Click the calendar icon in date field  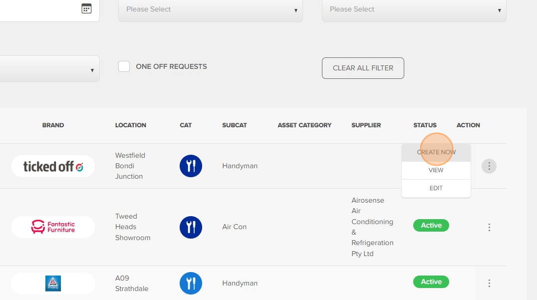[x=87, y=8]
